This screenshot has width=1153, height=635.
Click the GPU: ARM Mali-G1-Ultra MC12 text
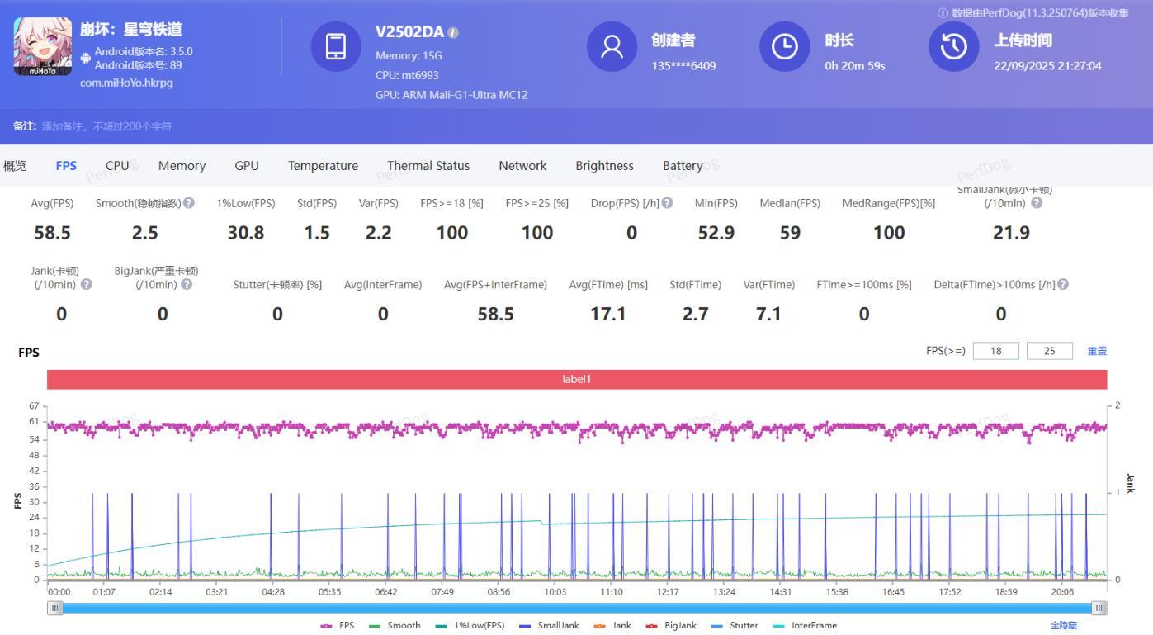(451, 95)
